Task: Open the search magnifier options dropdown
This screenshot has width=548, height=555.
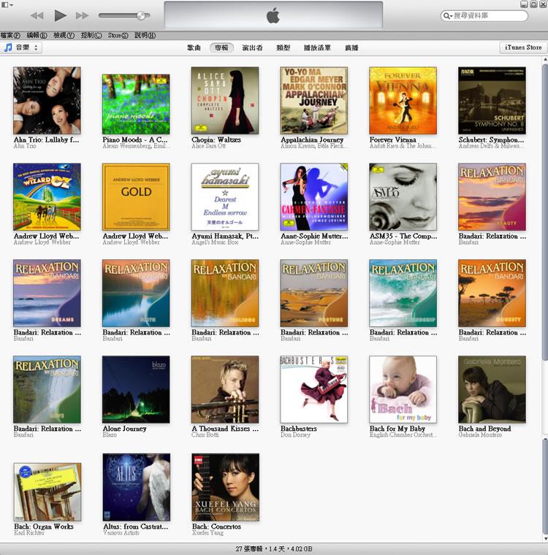Action: tap(448, 16)
